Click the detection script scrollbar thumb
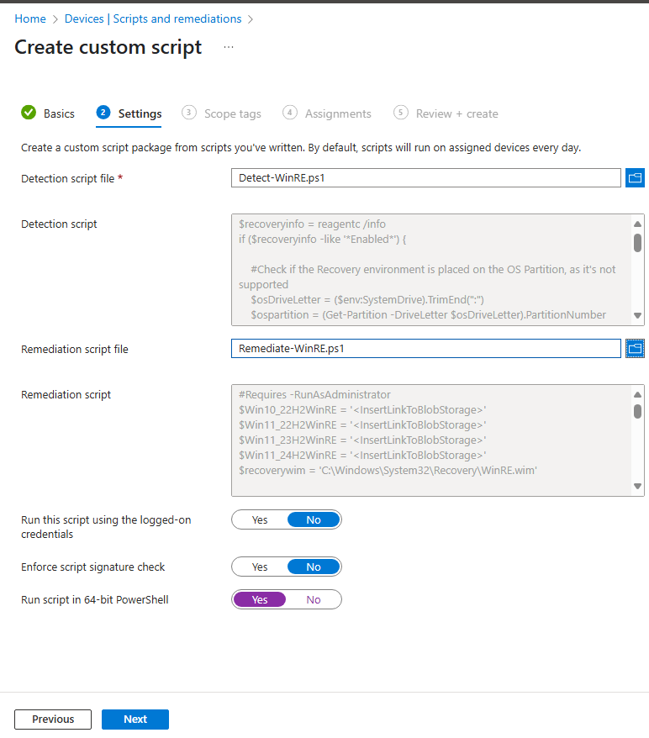This screenshot has height=738, width=649. pyautogui.click(x=638, y=243)
